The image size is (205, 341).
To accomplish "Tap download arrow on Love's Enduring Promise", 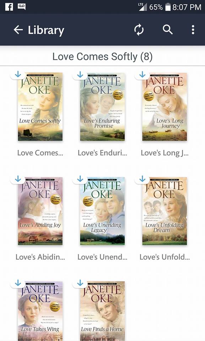I will pyautogui.click(x=80, y=74).
